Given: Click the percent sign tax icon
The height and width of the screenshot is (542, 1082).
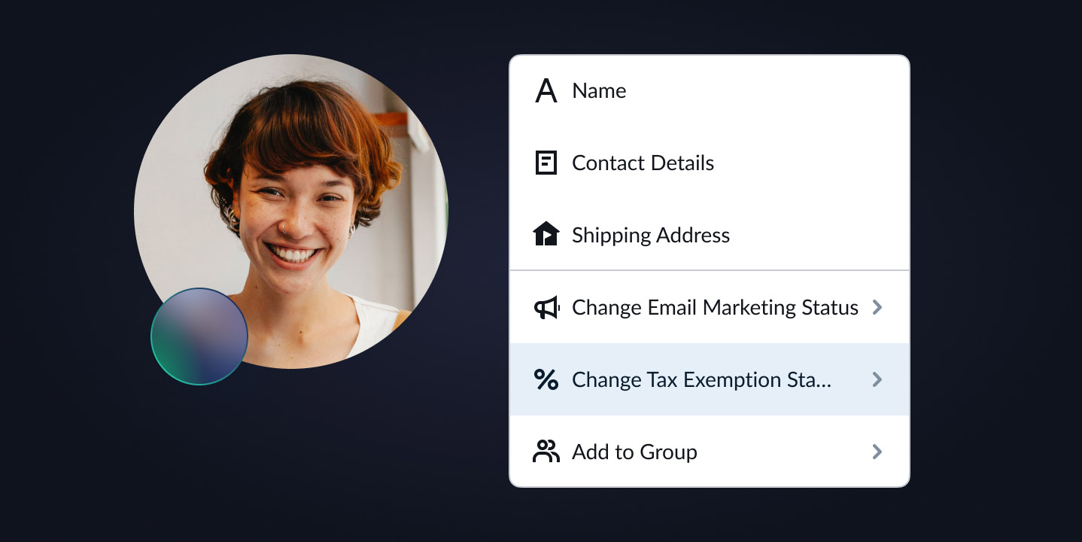Looking at the screenshot, I should point(546,379).
